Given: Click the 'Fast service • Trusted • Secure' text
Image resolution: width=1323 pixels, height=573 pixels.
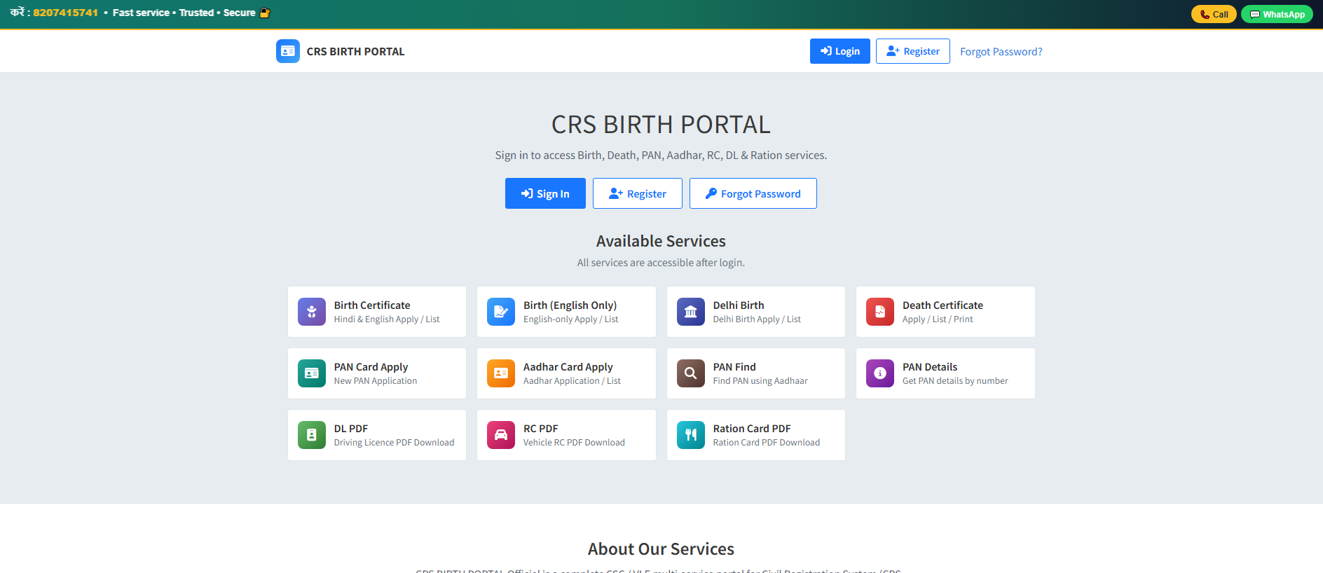Looking at the screenshot, I should click(x=184, y=13).
